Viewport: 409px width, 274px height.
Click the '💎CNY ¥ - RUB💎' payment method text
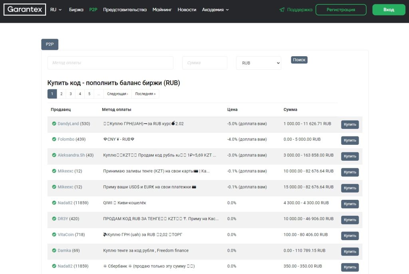[119, 139]
